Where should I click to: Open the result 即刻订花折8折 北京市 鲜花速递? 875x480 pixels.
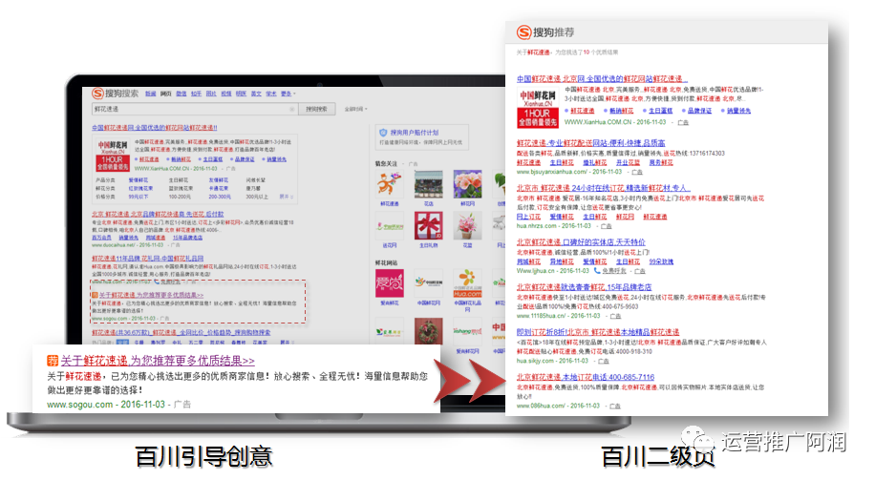tap(598, 332)
